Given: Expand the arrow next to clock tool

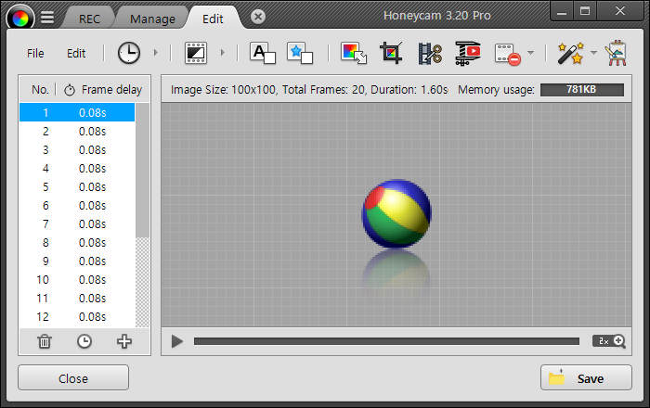Looking at the screenshot, I should pyautogui.click(x=155, y=53).
